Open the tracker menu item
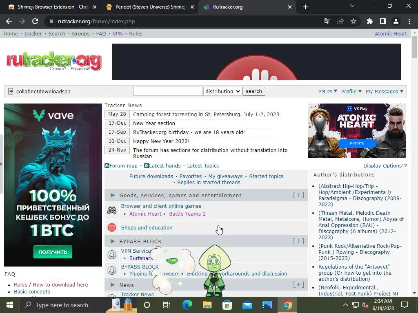 pyautogui.click(x=33, y=33)
